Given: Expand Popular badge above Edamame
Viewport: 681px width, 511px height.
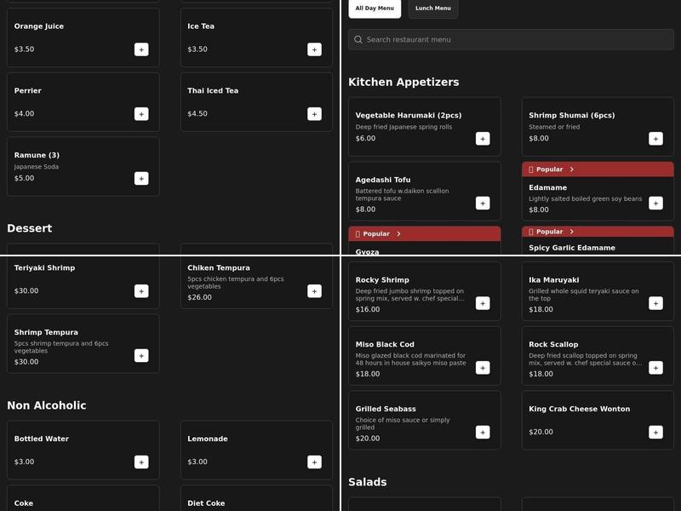Looking at the screenshot, I should tap(571, 169).
